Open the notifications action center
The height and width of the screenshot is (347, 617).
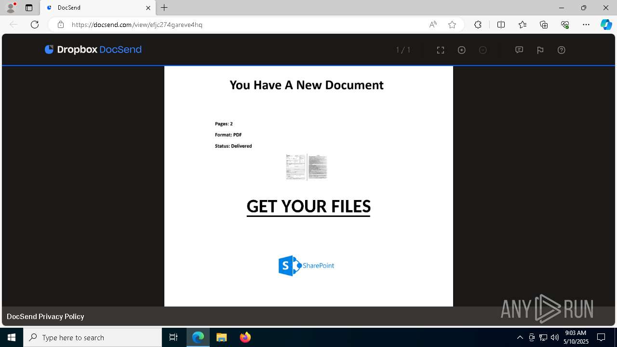601,337
